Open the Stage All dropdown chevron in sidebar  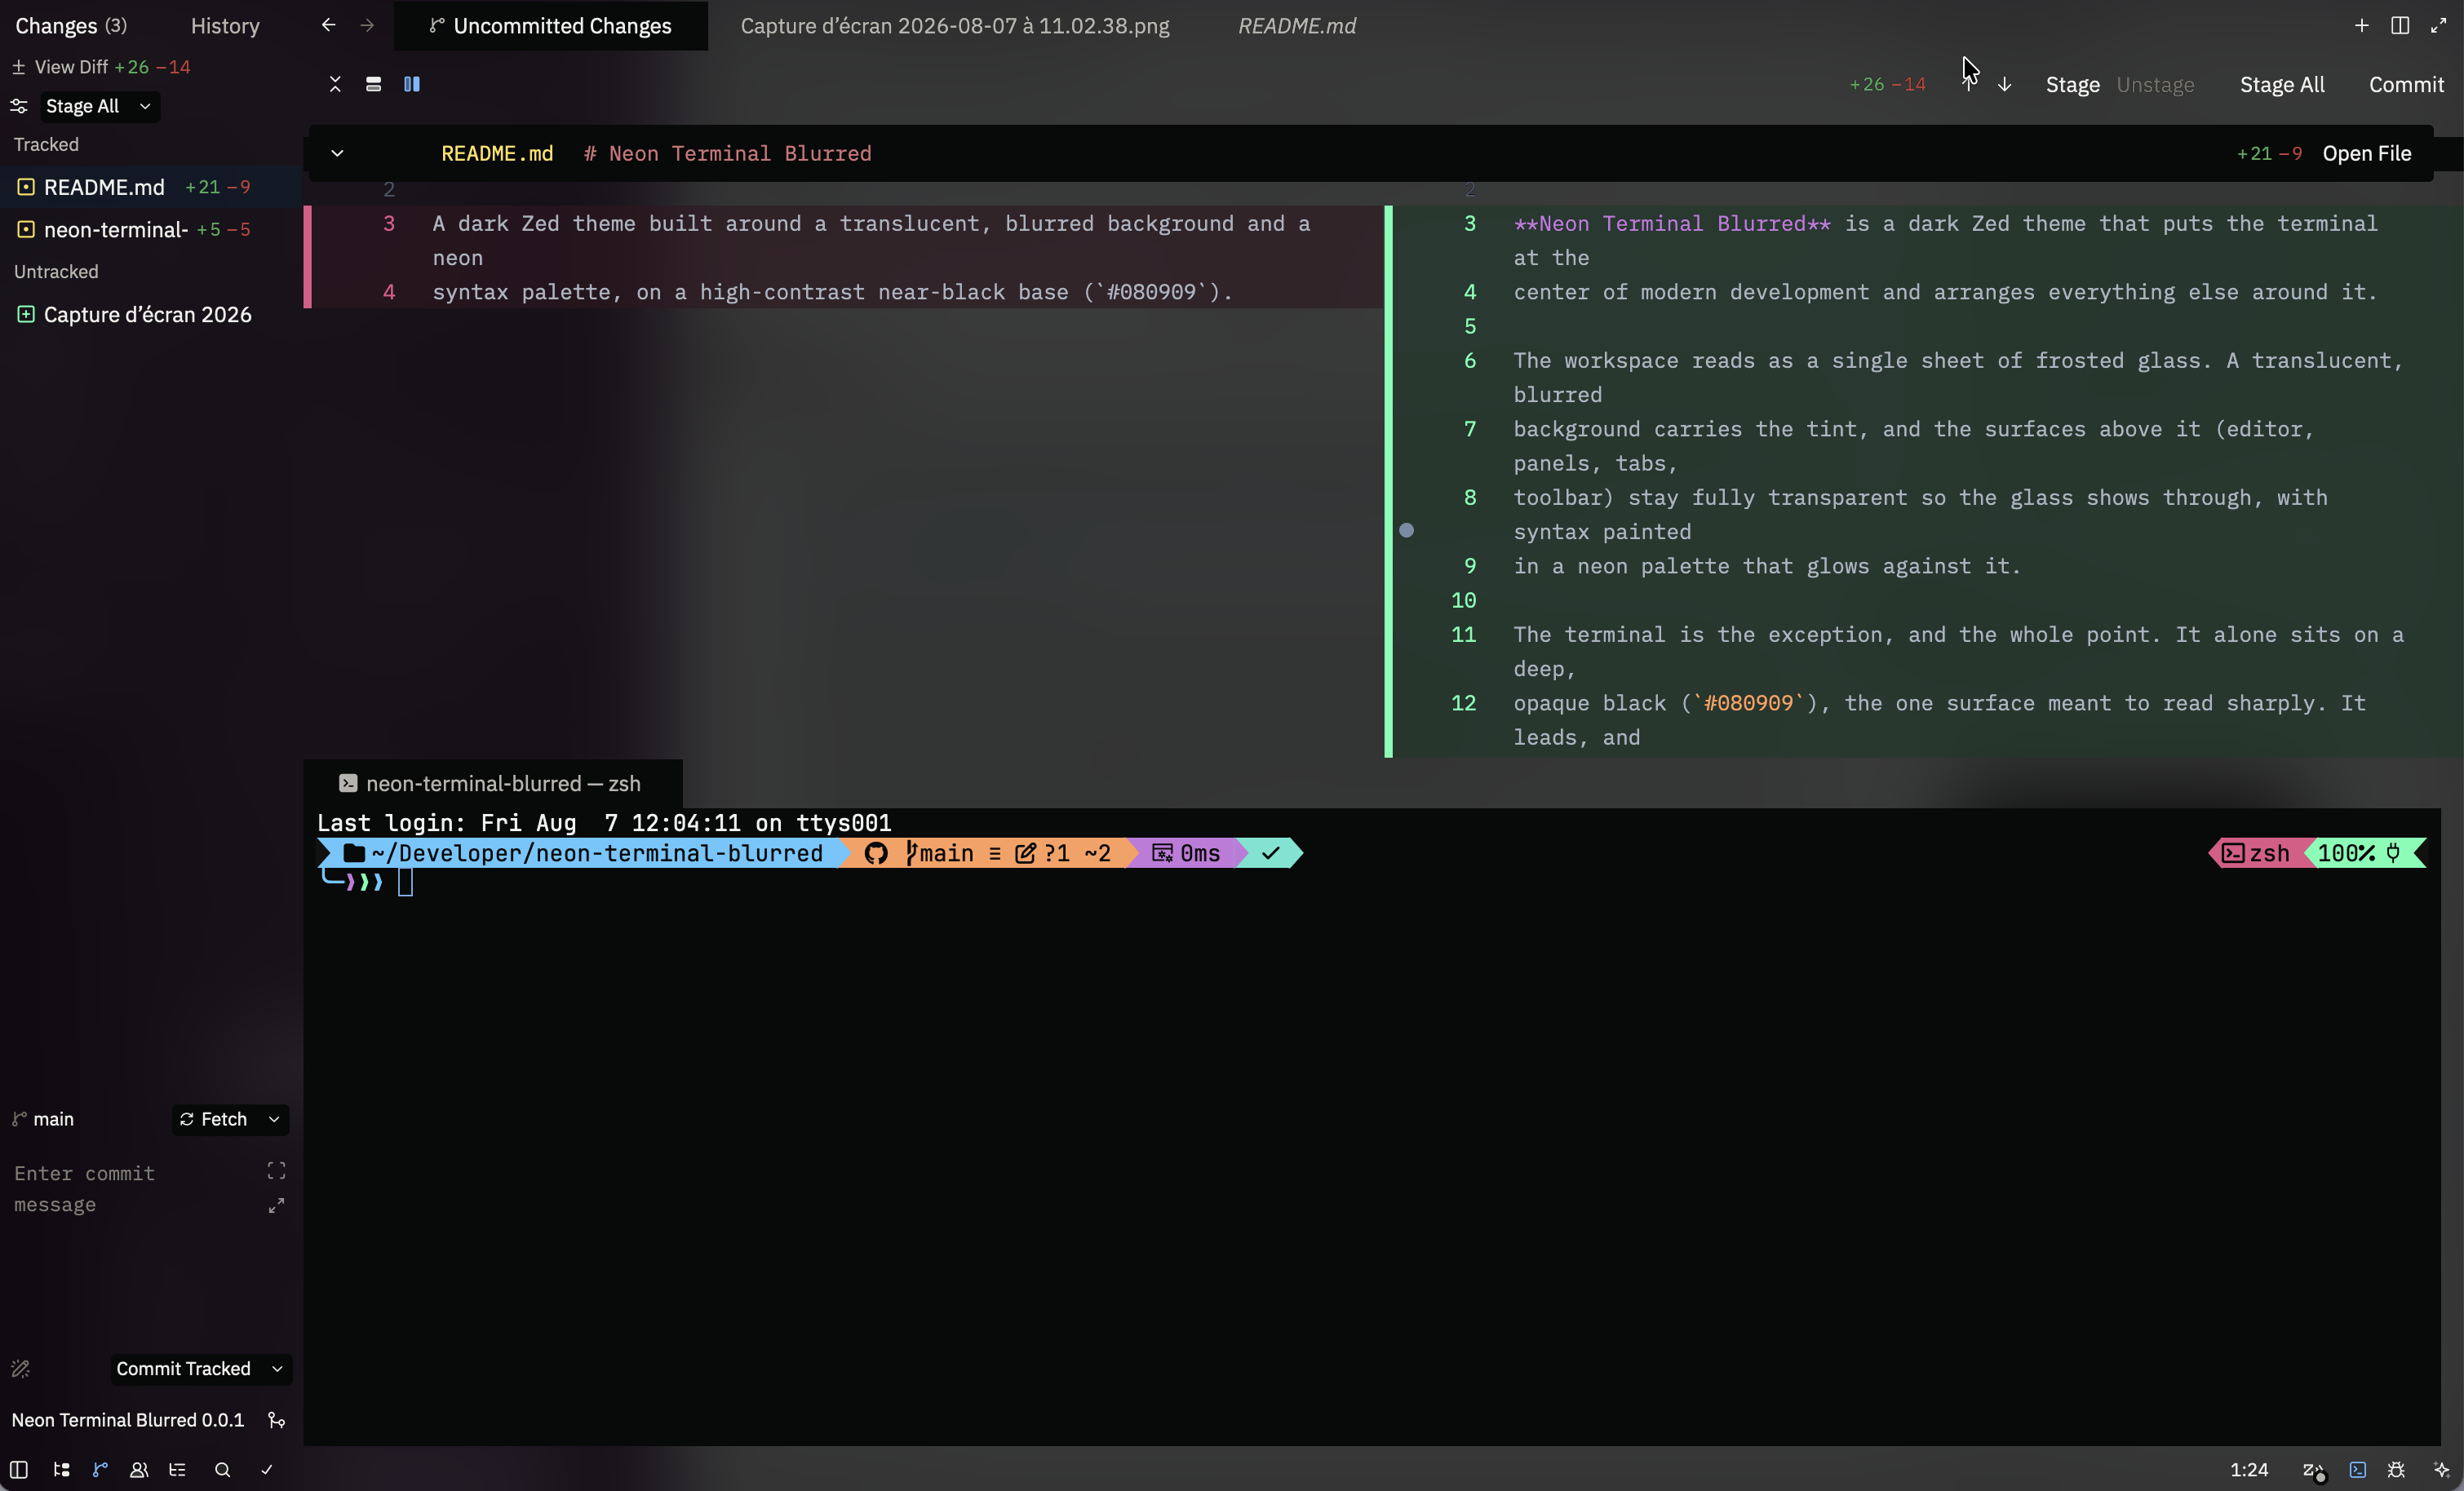point(145,106)
